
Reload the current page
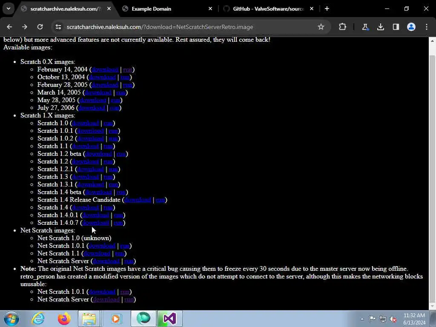pos(40,27)
